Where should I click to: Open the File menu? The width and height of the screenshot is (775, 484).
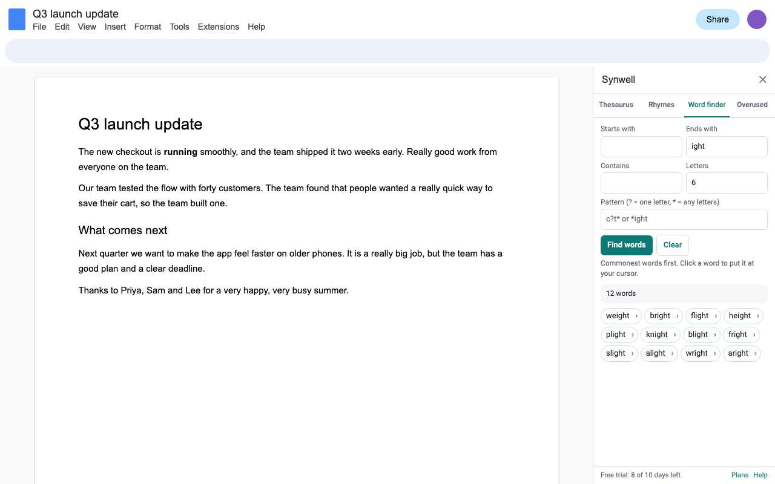(x=39, y=27)
